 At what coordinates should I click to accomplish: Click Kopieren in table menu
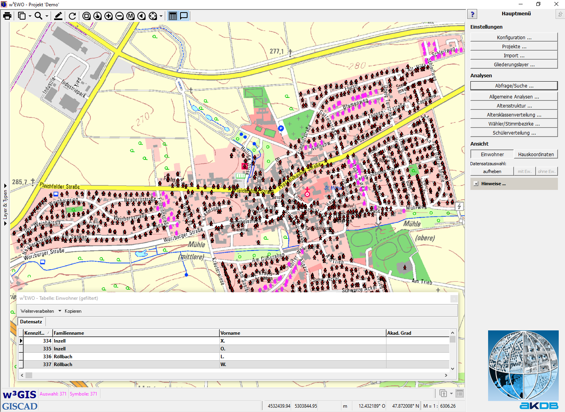tap(73, 311)
